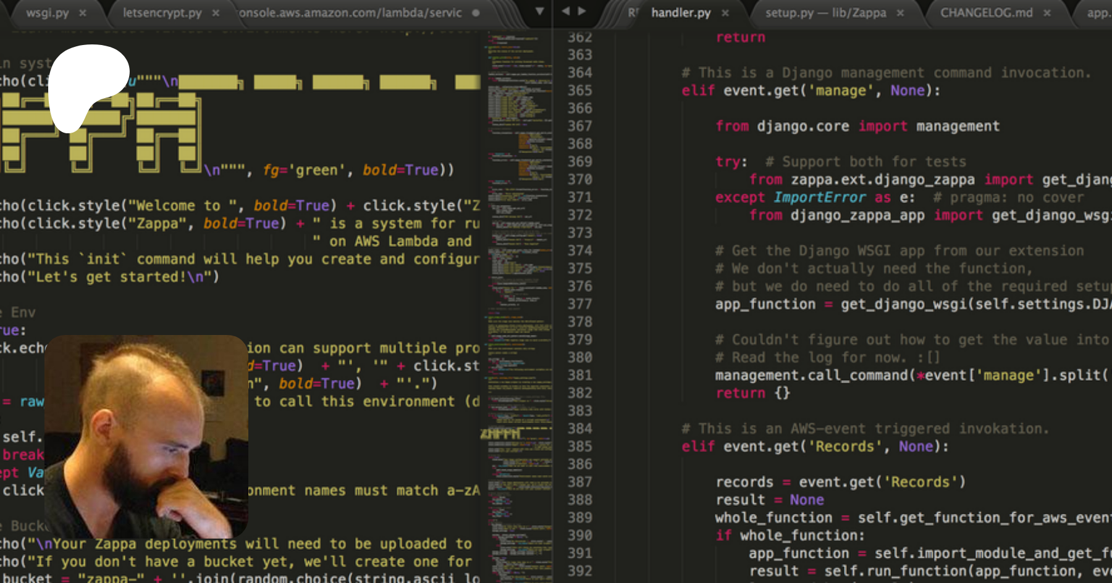The width and height of the screenshot is (1112, 583).
Task: Select the setup.py — lib/Zappa tab
Action: 825,13
